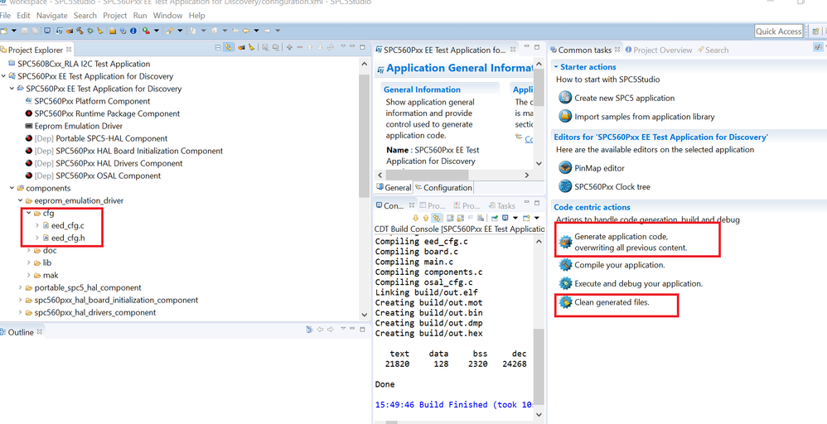The width and height of the screenshot is (827, 424).
Task: Click the blue info icon in main toolbar
Action: click(133, 31)
